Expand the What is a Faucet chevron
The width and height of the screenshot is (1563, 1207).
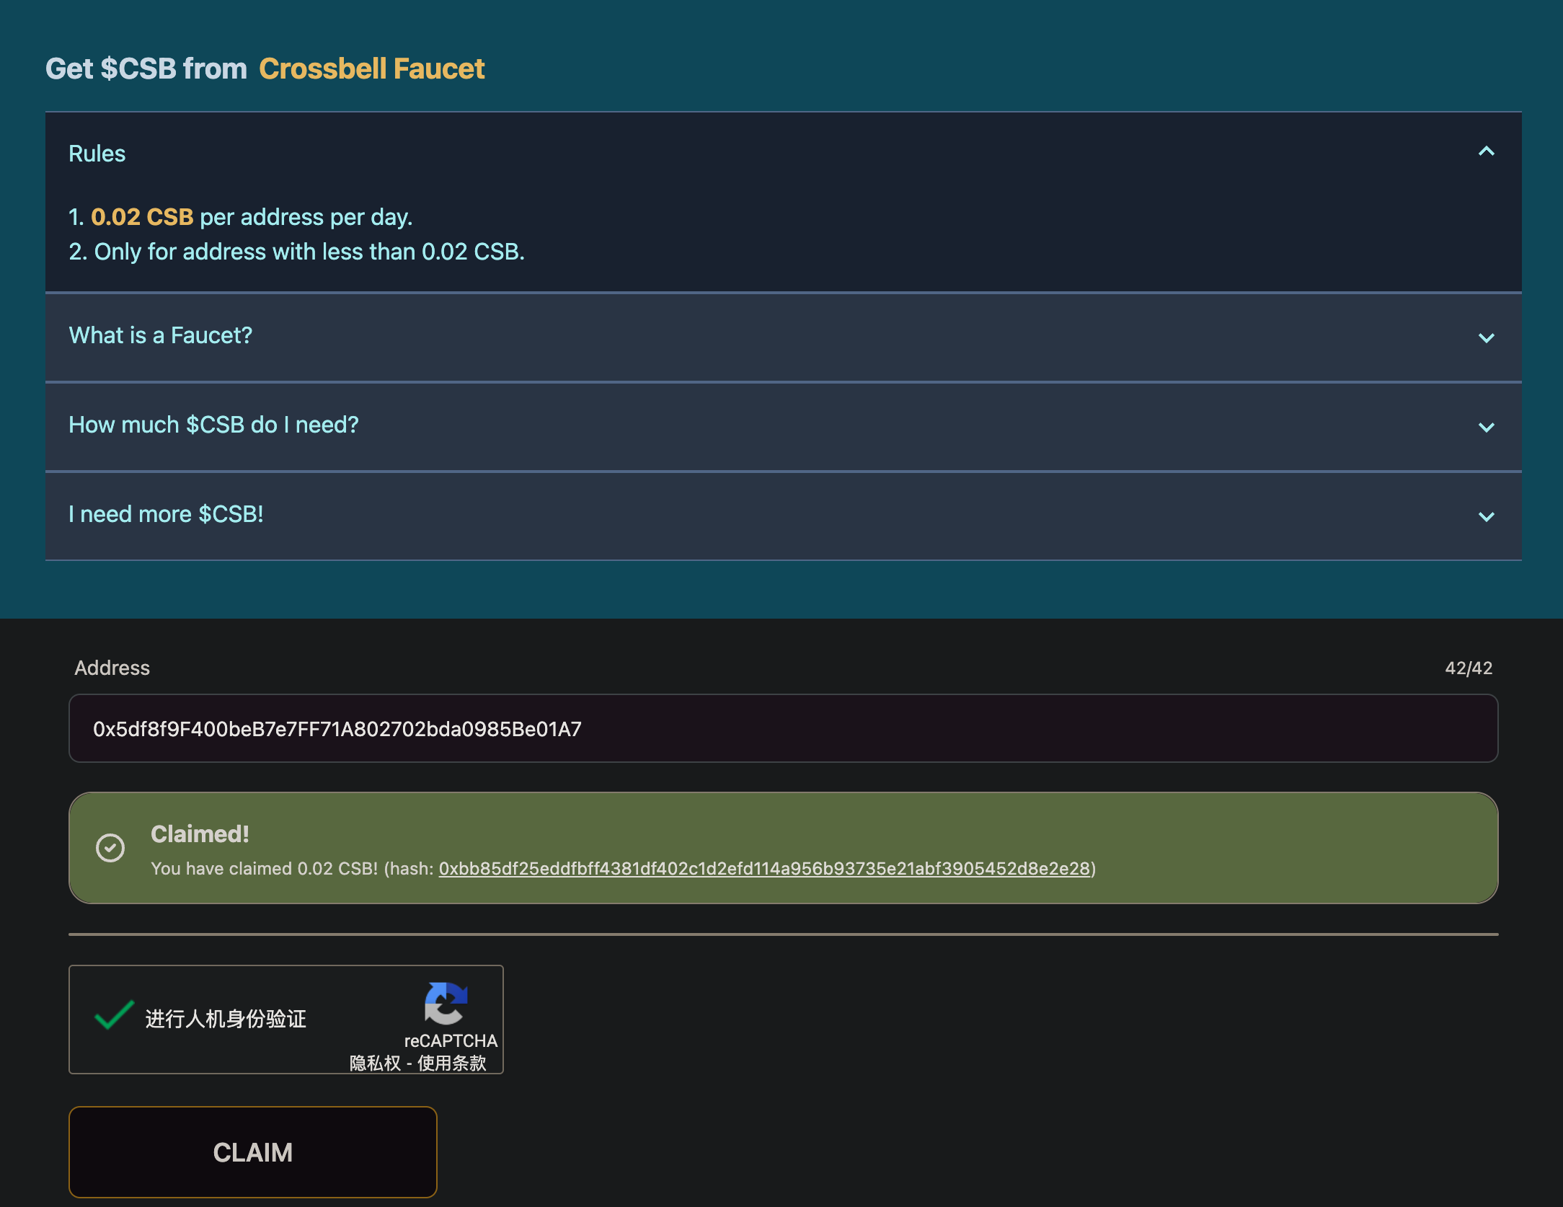1486,337
